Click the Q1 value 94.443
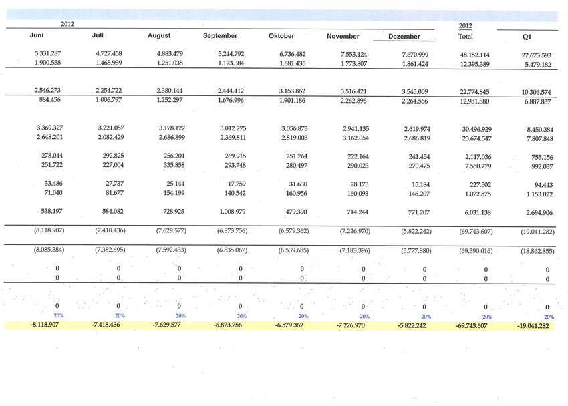This screenshot has height=406, width=568. (544, 185)
